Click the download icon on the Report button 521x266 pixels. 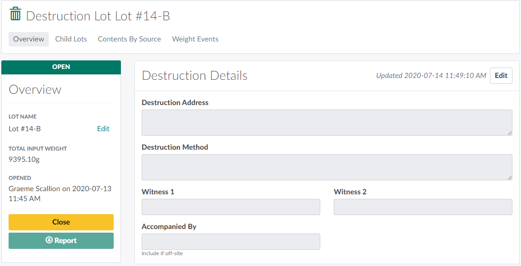pos(49,240)
